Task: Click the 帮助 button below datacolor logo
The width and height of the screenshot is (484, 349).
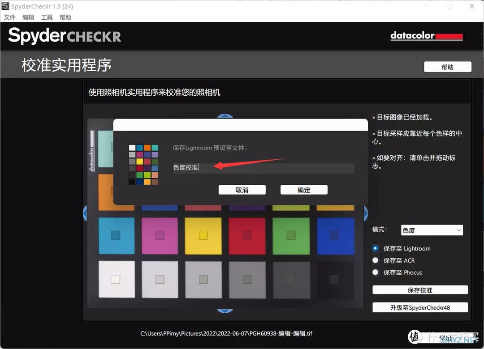Action: point(447,67)
